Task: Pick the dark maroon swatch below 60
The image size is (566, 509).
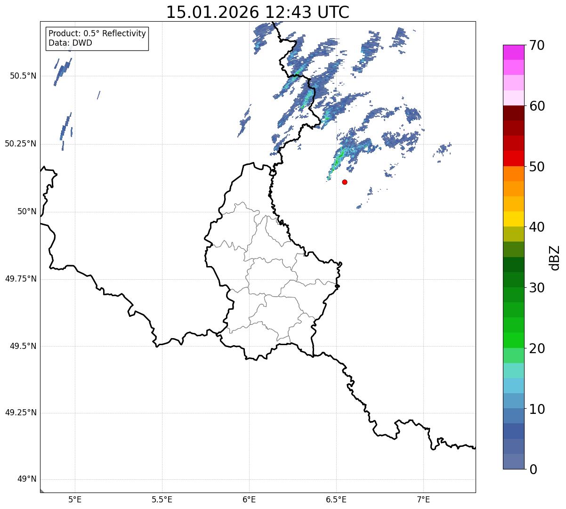Action: pos(513,113)
